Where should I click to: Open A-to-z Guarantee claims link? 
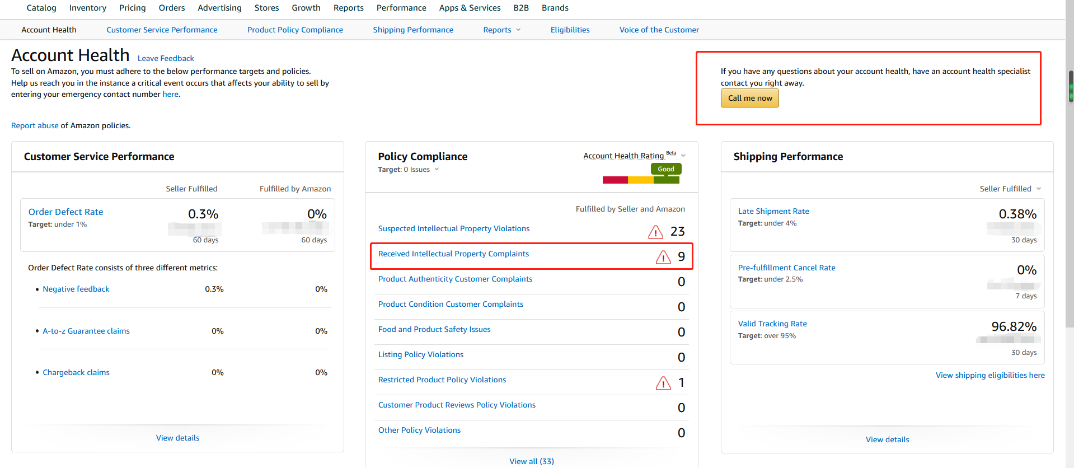[86, 331]
